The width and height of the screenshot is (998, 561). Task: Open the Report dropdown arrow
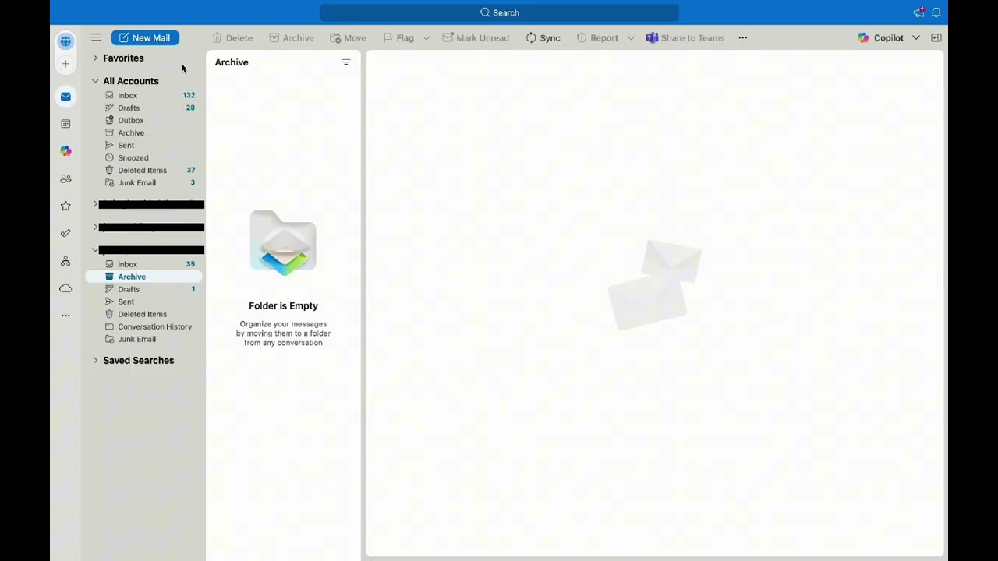631,37
